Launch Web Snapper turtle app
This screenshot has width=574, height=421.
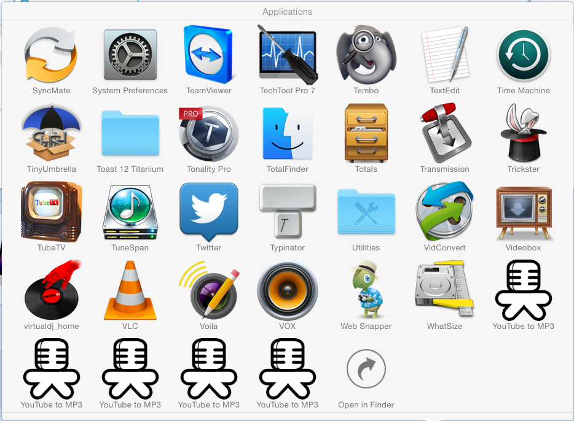366,290
